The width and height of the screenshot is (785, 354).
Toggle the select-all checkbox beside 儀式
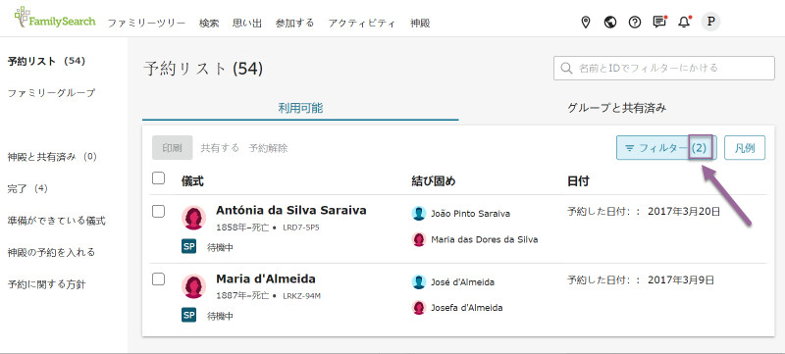tap(158, 178)
